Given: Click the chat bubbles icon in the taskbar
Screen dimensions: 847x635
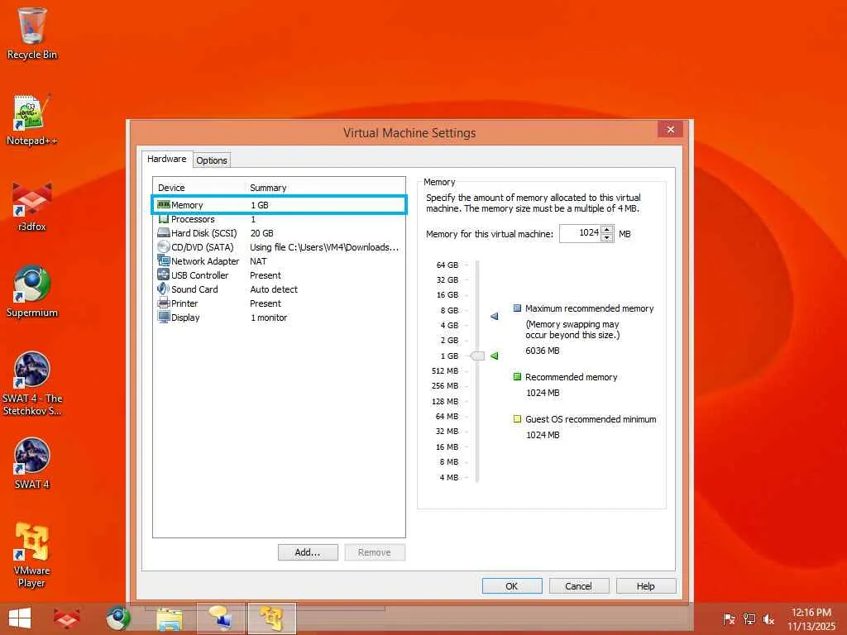Looking at the screenshot, I should click(220, 618).
